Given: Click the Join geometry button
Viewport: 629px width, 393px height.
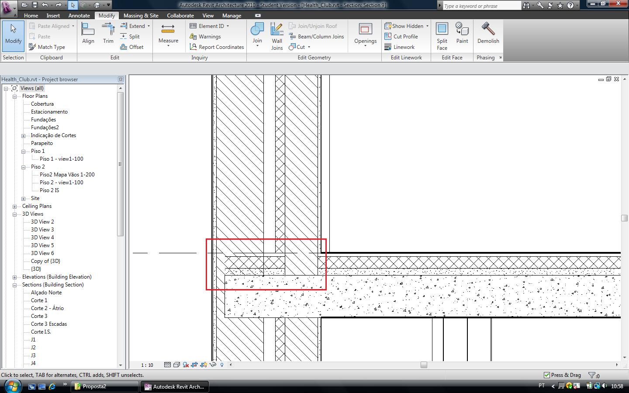Looking at the screenshot, I should pos(257,34).
